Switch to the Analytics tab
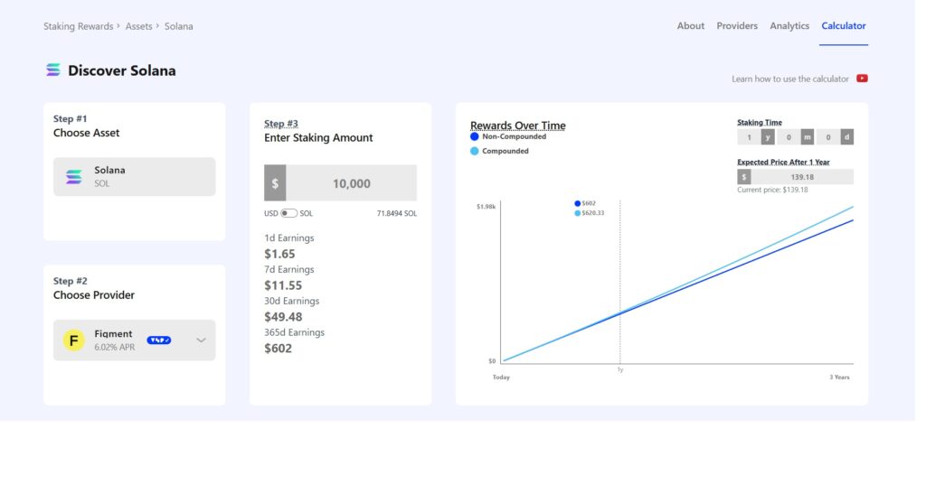 click(x=789, y=26)
